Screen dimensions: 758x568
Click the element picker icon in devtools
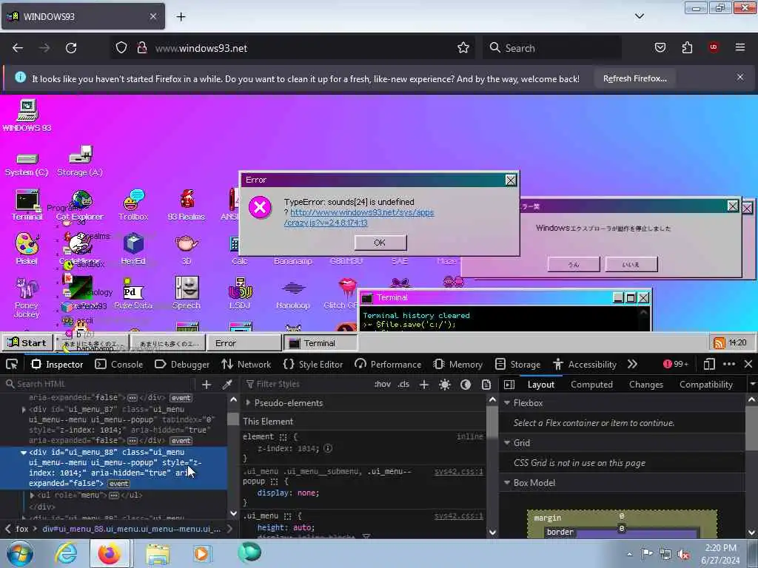click(12, 364)
